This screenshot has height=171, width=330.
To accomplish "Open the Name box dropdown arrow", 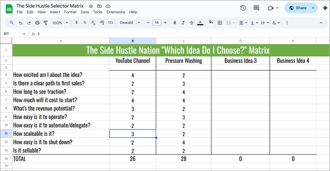I will (x=24, y=34).
